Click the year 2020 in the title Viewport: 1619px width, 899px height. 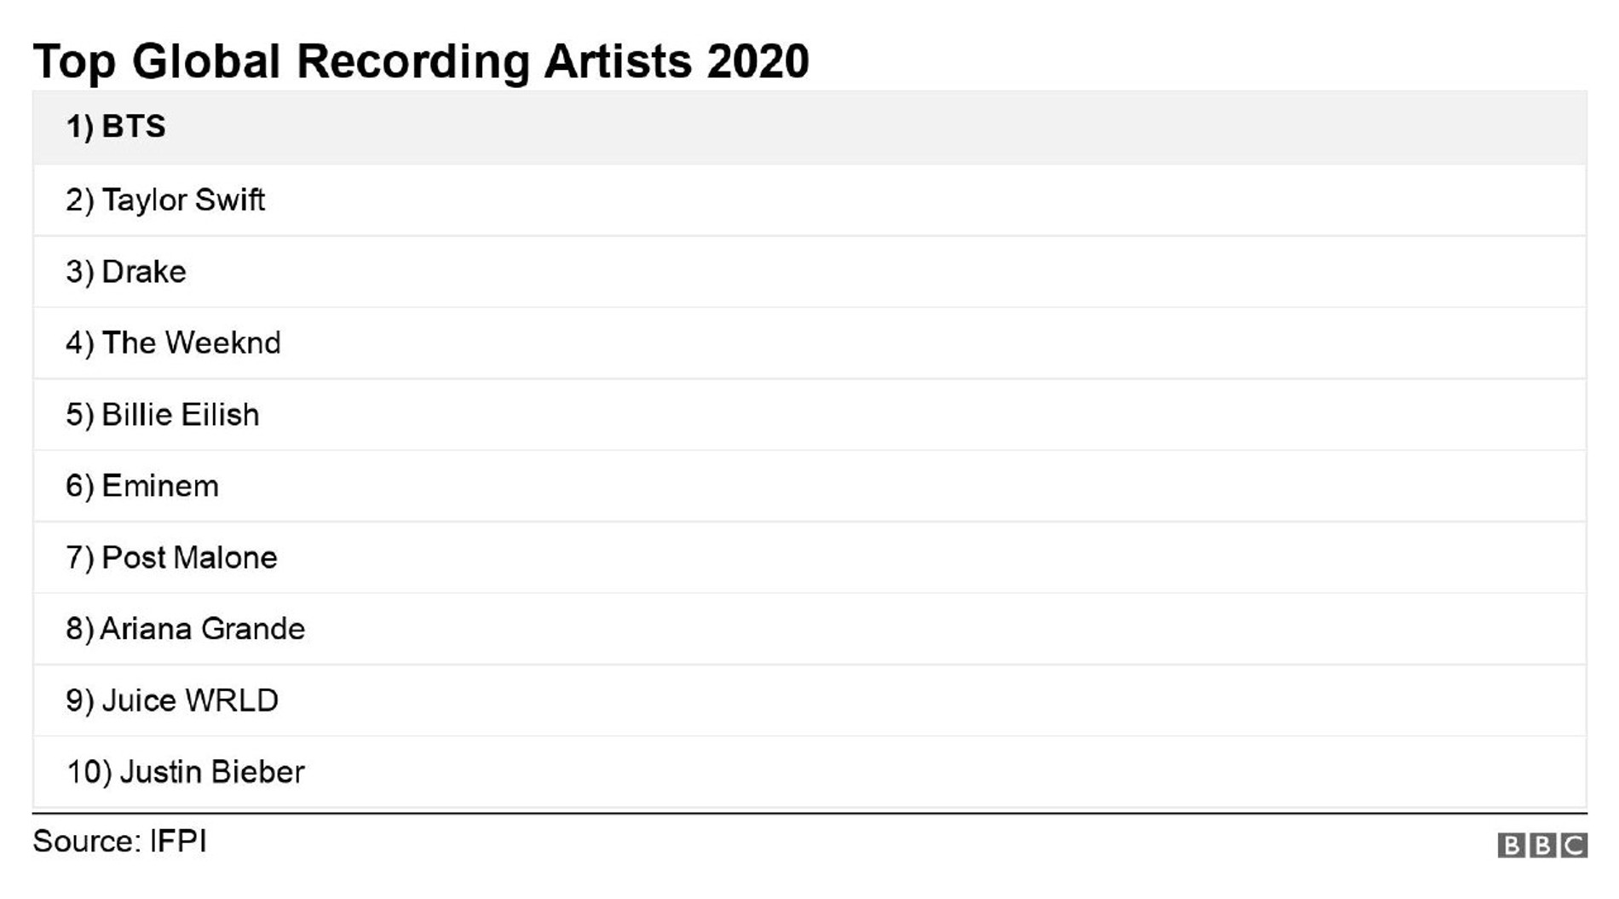(x=758, y=61)
